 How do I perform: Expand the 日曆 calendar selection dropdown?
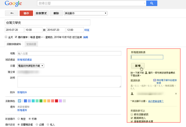[31, 66]
